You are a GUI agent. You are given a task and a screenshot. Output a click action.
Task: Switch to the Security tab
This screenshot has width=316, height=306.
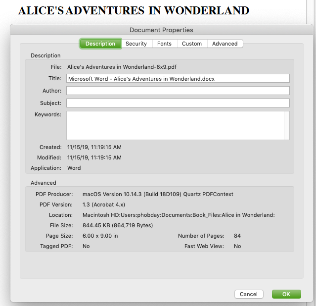tap(136, 44)
